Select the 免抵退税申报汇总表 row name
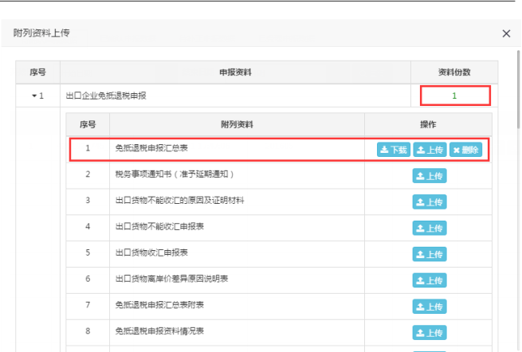Viewport: 522px width, 352px height. [151, 149]
